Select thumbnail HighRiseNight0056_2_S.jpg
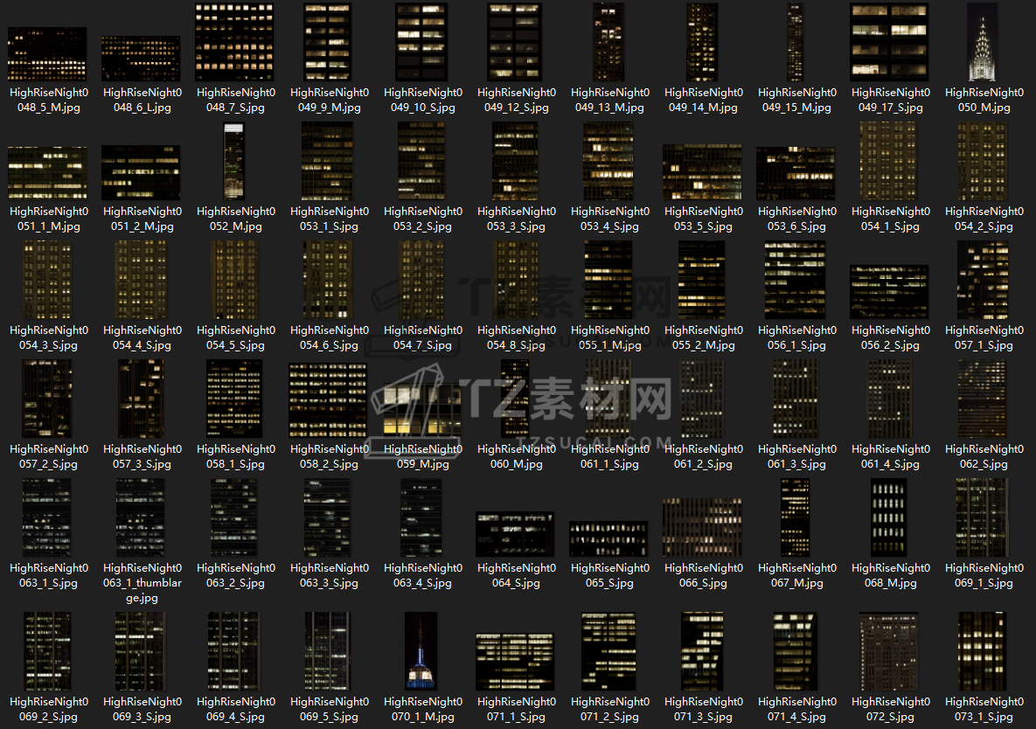 pos(889,292)
